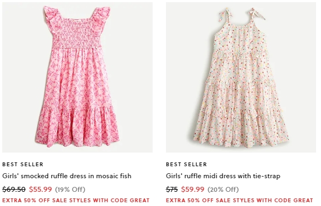Click the BEST SELLER badge above midi dress
Screen dimensions: 321x206
[x=187, y=165]
